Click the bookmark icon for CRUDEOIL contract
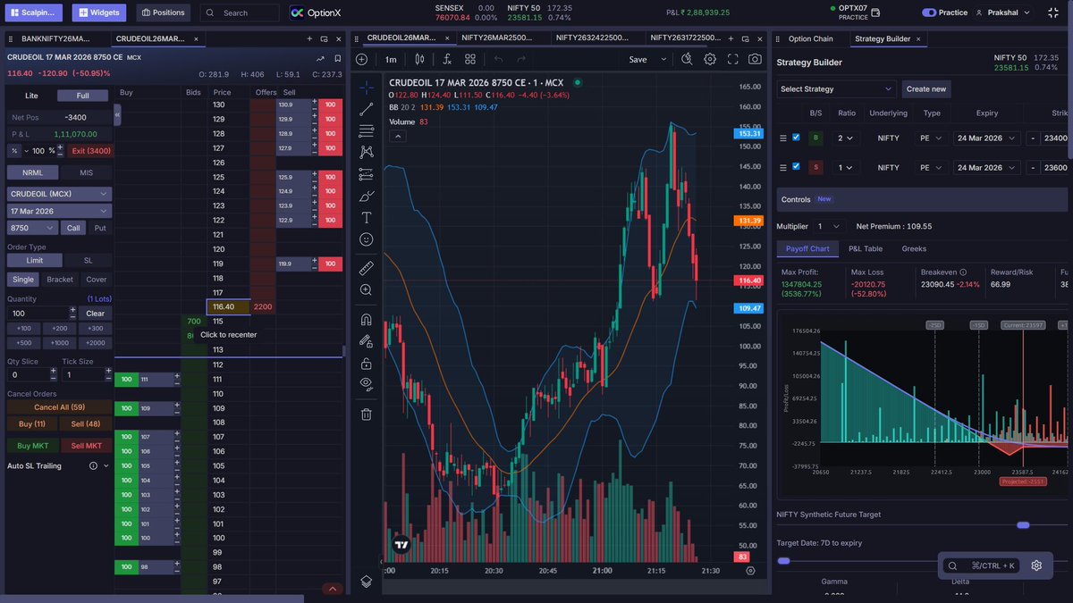 pos(337,57)
